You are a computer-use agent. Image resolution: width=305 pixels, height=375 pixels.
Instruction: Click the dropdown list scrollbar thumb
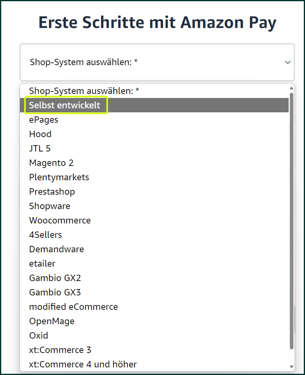coord(291,221)
